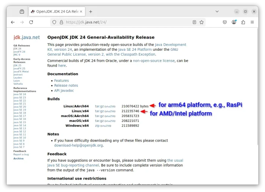Open the Leyden sidebar link

tap(18, 78)
